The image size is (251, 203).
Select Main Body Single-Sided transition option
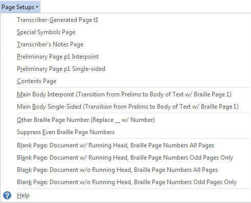point(128,107)
